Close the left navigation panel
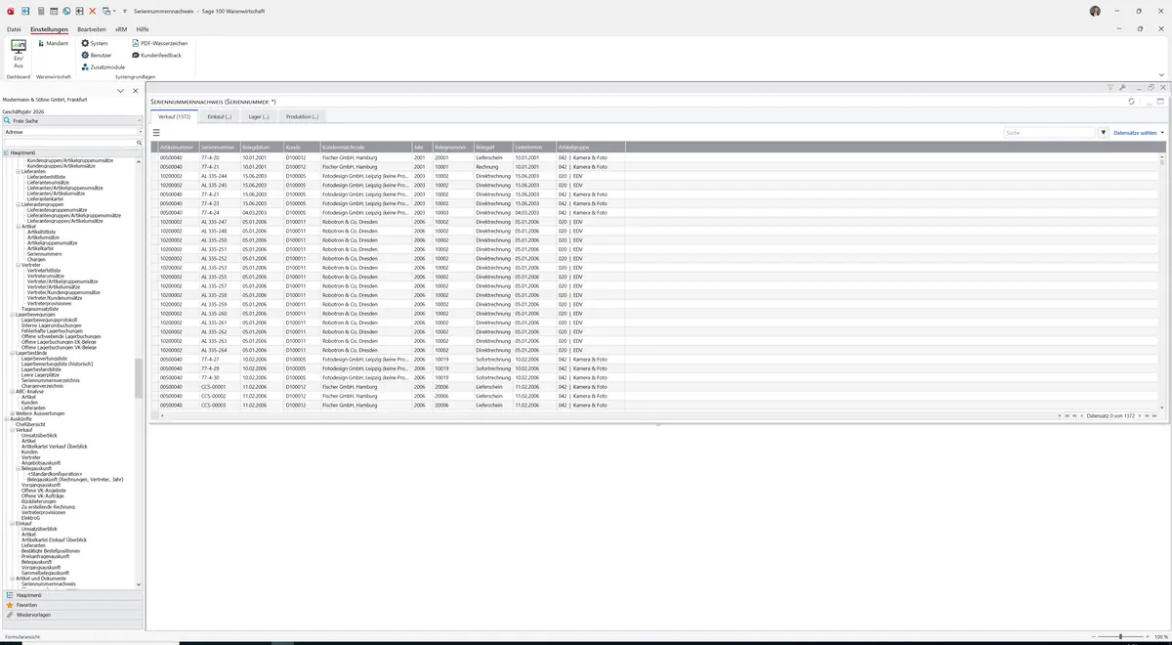Viewport: 1172px width, 645px height. pos(136,91)
